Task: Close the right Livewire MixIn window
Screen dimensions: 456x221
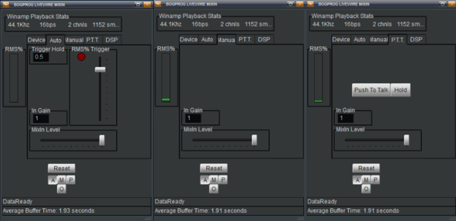Action: (x=452, y=4)
